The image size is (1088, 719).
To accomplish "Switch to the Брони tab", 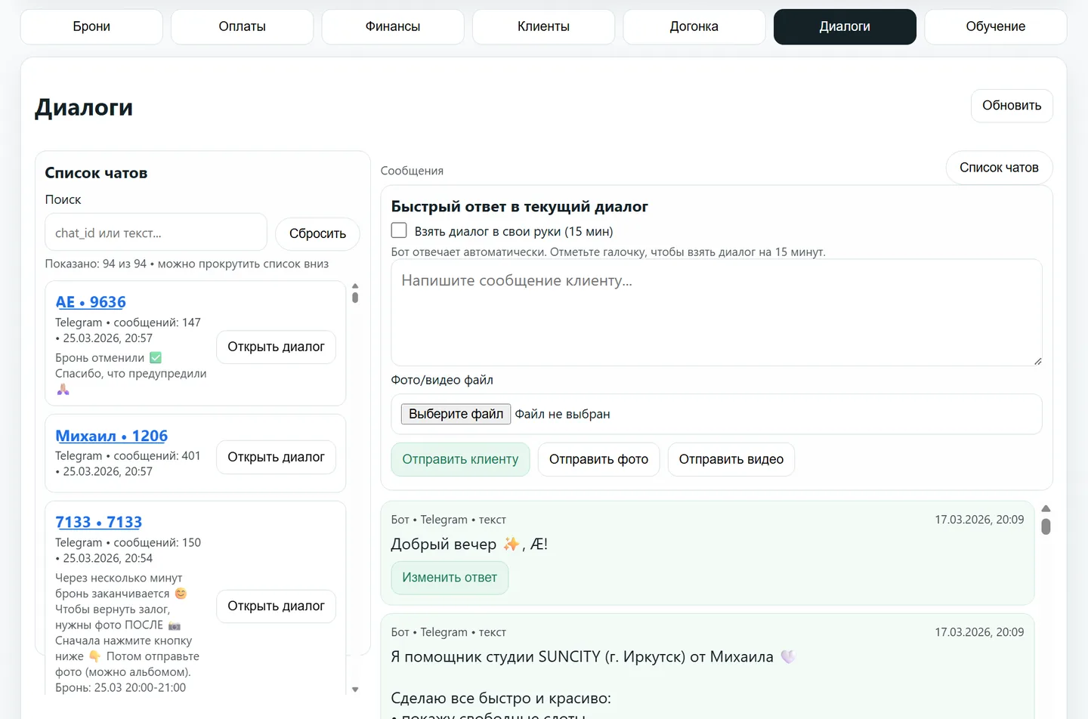I will (x=91, y=26).
